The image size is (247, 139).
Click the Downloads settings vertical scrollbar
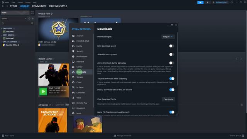(177, 59)
